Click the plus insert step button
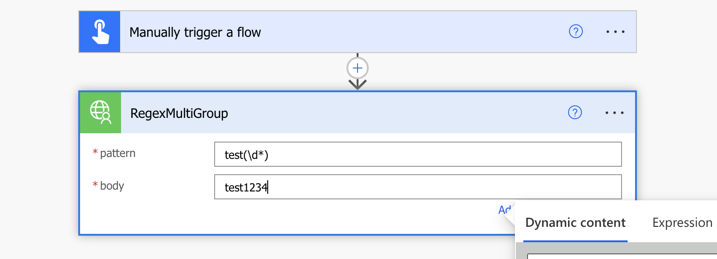Screen dimensions: 717x259 [357, 68]
